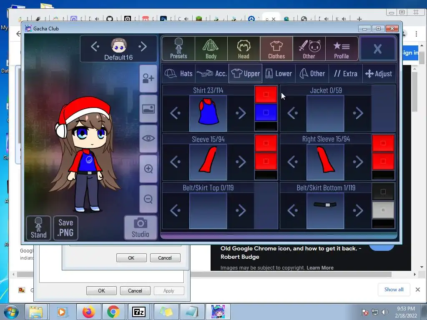Click the Default16 character face icon
Image resolution: width=427 pixels, height=320 pixels.
click(119, 45)
